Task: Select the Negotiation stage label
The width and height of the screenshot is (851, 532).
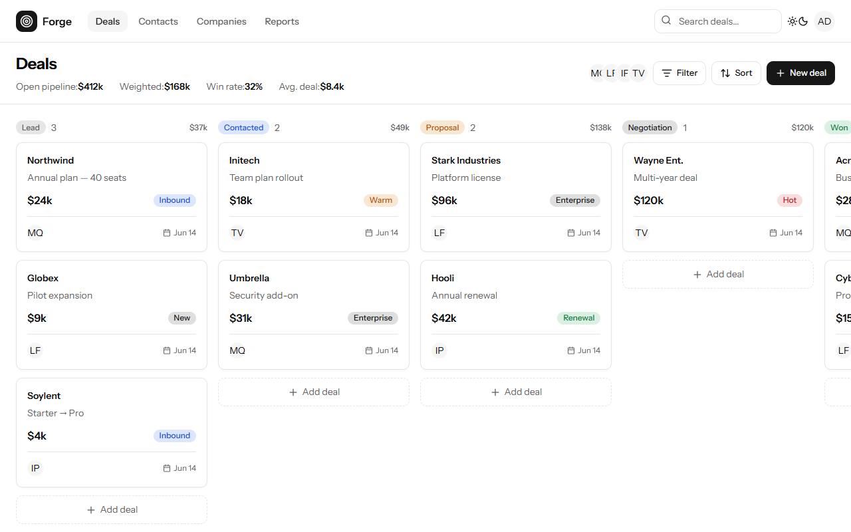Action: coord(650,128)
